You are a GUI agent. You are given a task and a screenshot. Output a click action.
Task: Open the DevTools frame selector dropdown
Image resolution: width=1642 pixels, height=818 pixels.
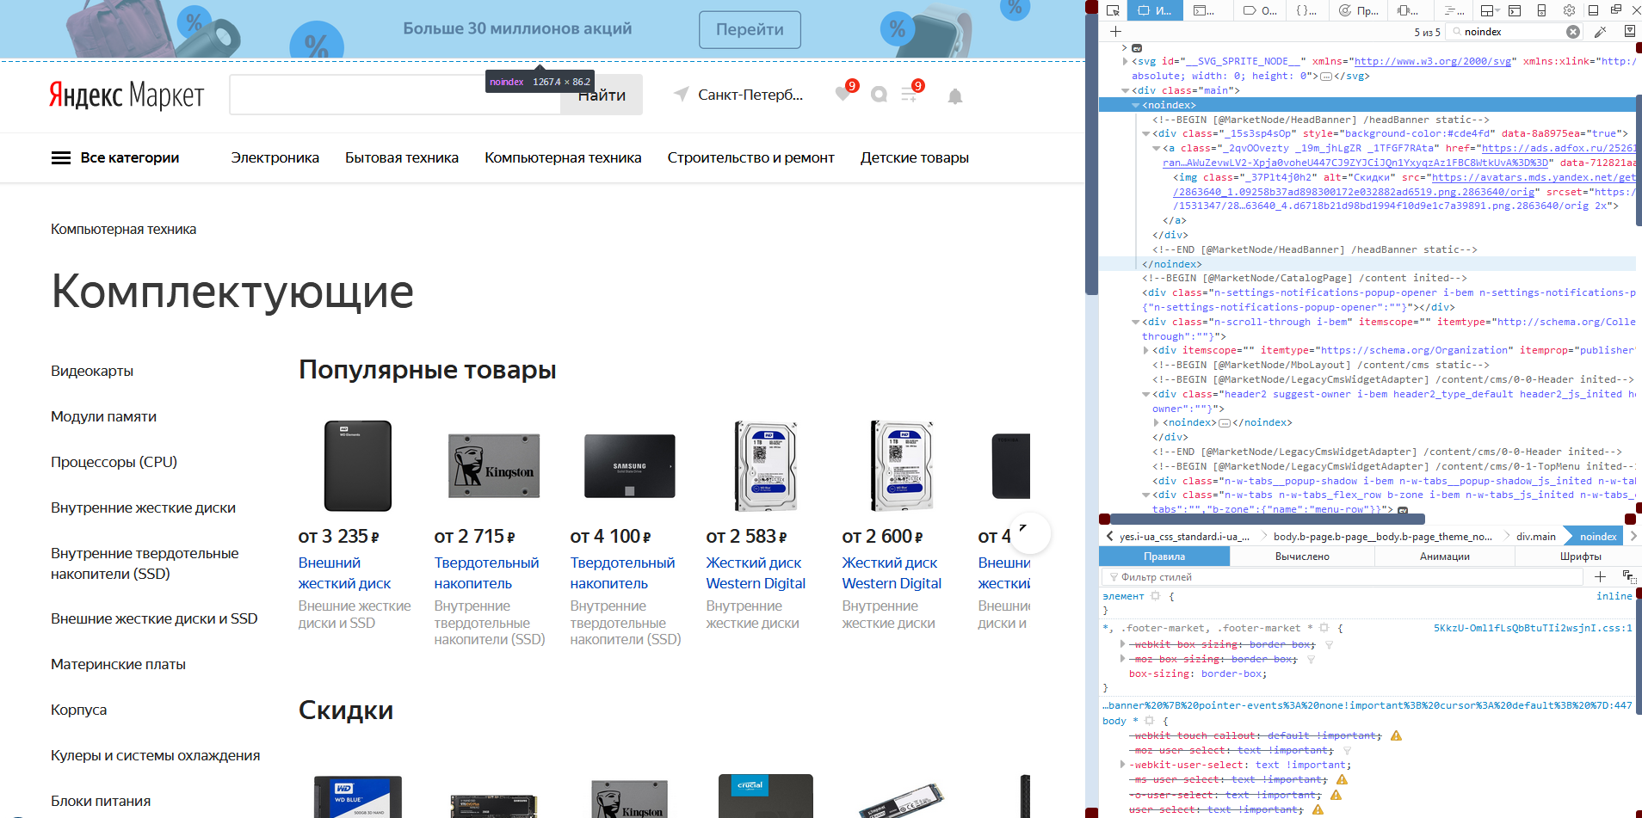tap(1490, 10)
